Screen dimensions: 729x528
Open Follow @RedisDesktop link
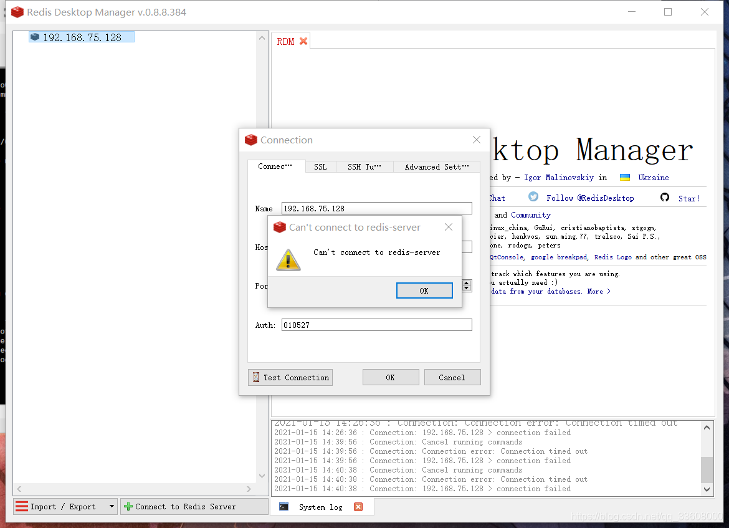tap(590, 198)
